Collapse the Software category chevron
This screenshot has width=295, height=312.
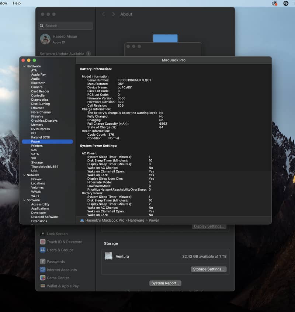pyautogui.click(x=24, y=200)
